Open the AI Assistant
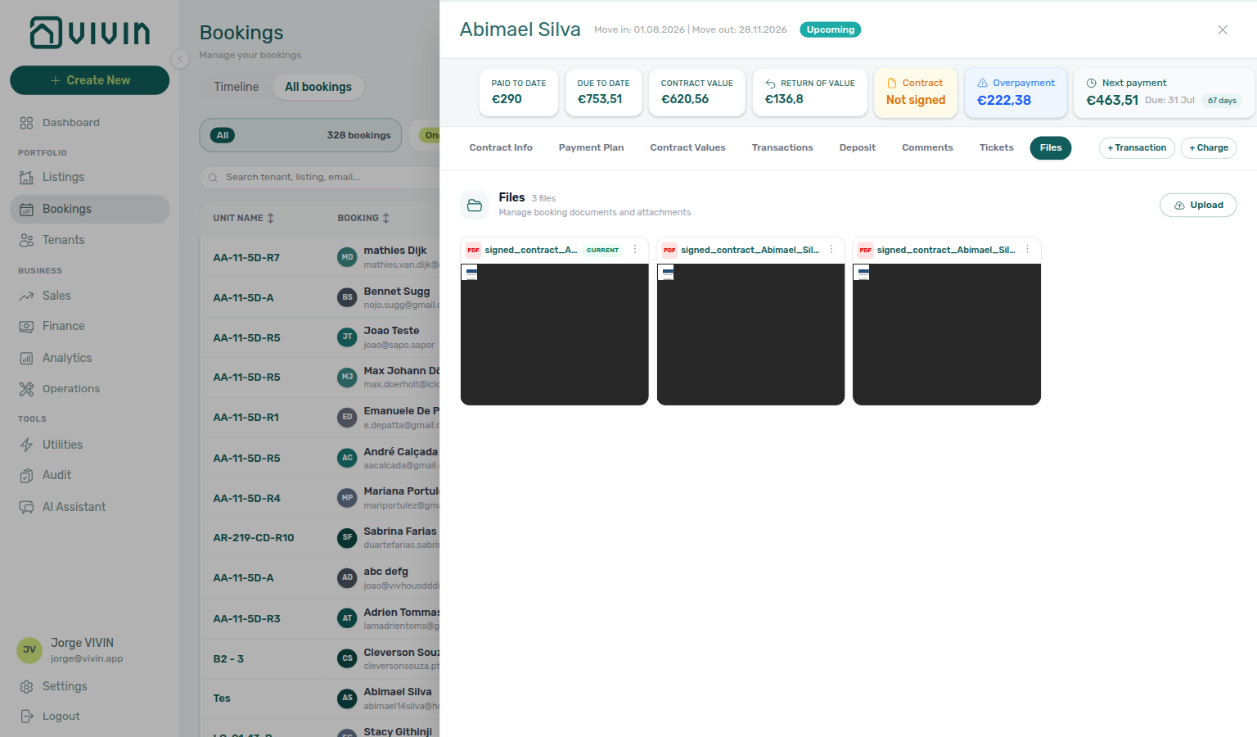The image size is (1257, 737). pyautogui.click(x=89, y=507)
